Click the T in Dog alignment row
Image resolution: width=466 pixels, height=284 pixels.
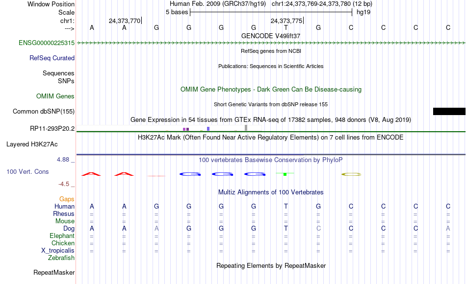286,228
